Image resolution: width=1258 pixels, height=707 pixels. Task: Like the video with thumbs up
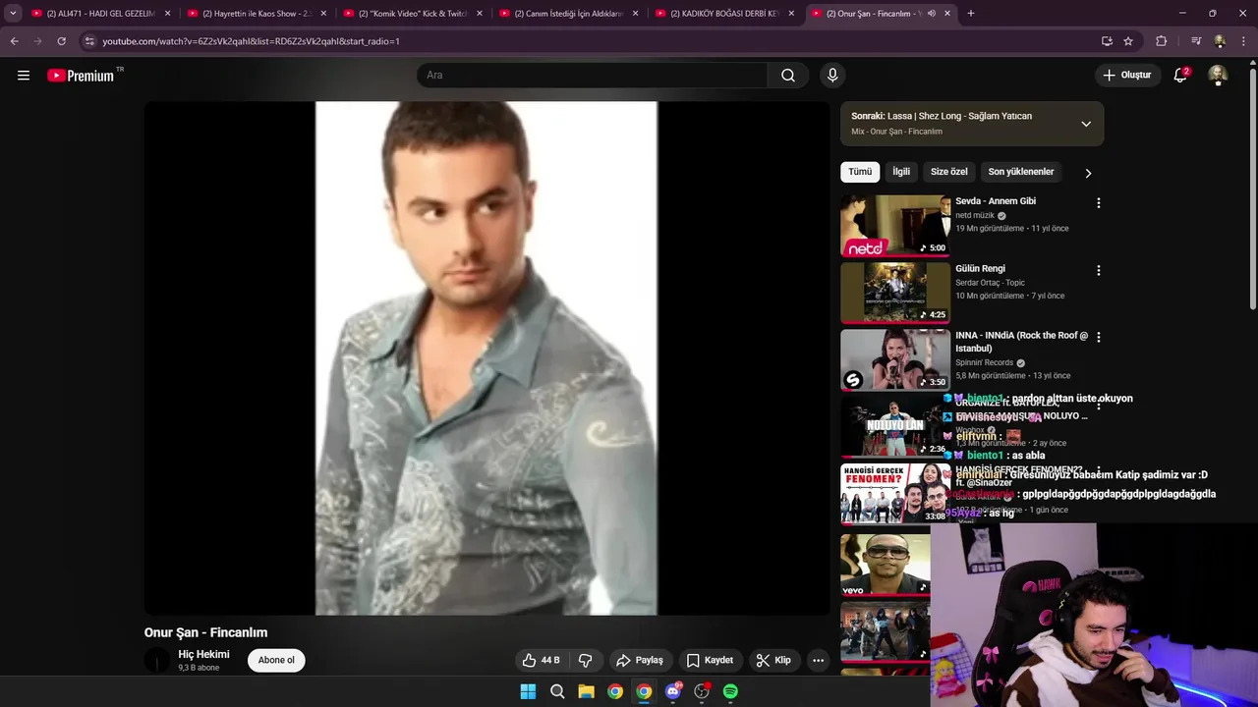tap(541, 660)
